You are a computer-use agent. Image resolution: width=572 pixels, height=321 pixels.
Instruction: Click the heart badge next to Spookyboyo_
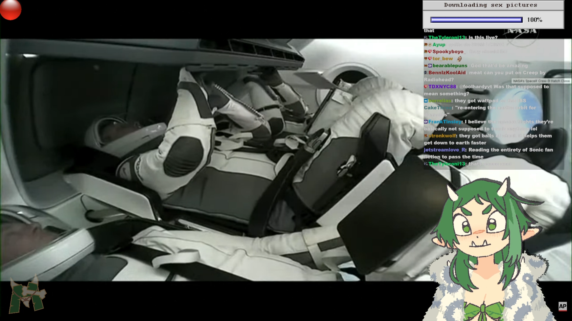[x=430, y=52]
